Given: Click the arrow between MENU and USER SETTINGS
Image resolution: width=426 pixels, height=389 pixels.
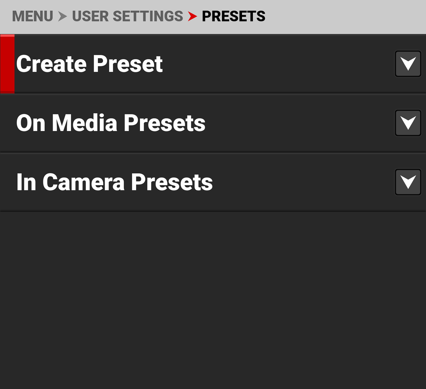Looking at the screenshot, I should point(62,16).
